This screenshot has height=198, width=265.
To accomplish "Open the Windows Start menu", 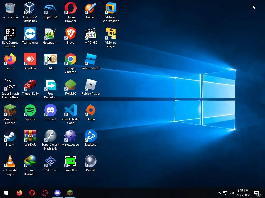I will [x=6, y=193].
